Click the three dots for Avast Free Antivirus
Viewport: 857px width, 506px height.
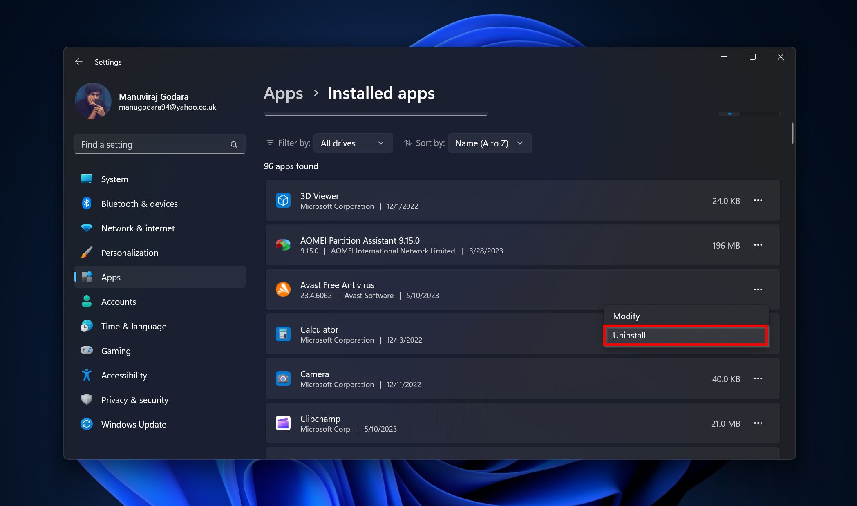[758, 290]
